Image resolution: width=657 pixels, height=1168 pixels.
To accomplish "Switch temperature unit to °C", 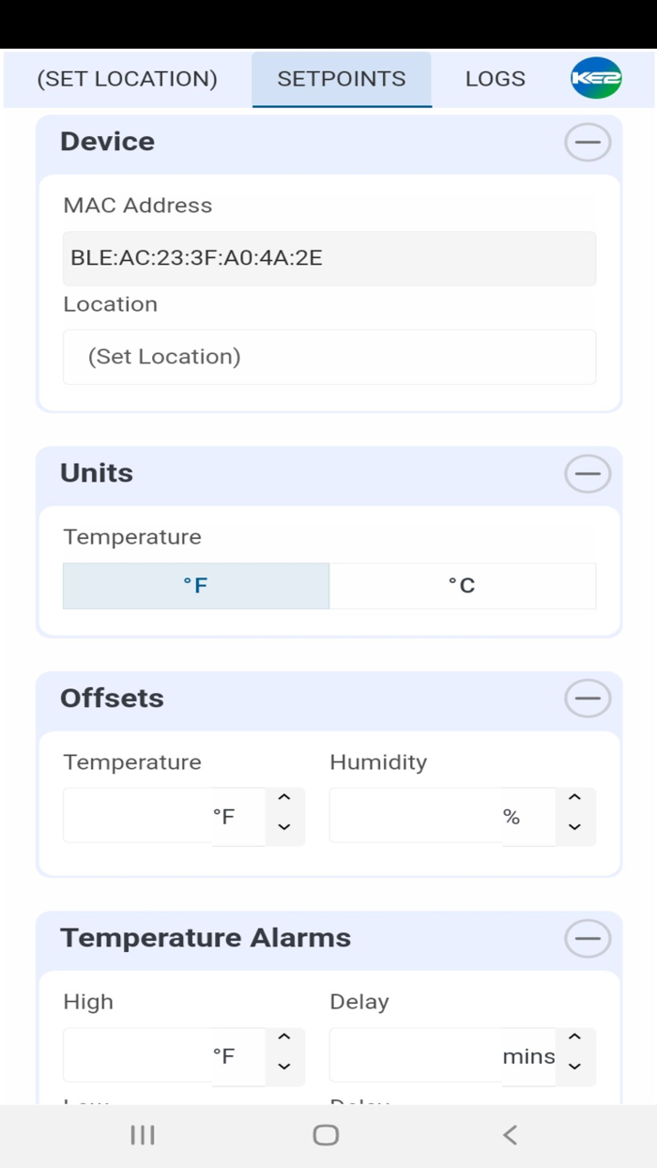I will [x=463, y=585].
